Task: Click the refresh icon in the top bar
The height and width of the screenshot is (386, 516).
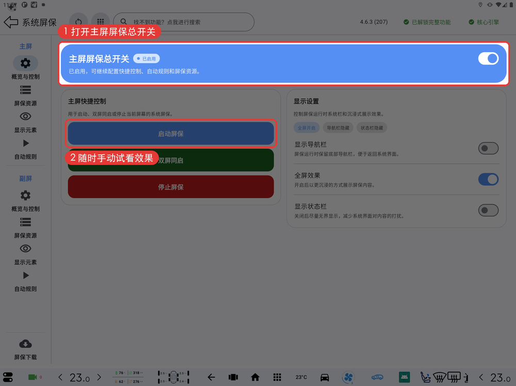Action: [78, 22]
